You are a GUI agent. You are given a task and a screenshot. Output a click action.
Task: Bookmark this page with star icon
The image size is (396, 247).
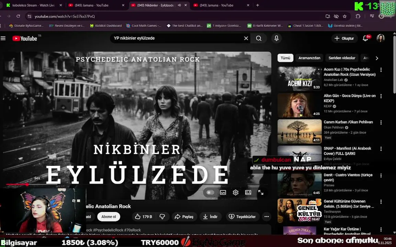[x=344, y=16]
